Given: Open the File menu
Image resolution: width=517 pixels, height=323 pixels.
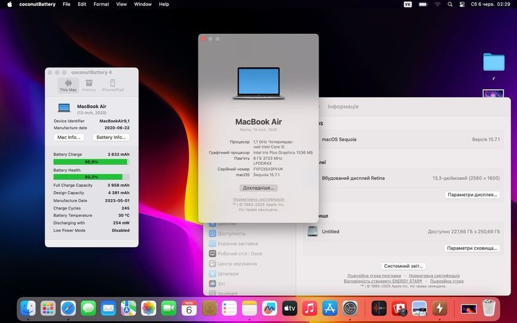Looking at the screenshot, I should 67,4.
